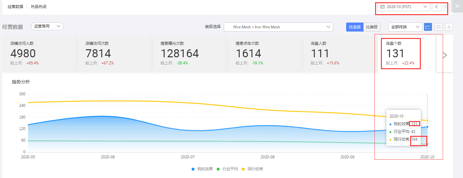Go to previous month arrow
The width and height of the screenshot is (463, 178).
(436, 7)
